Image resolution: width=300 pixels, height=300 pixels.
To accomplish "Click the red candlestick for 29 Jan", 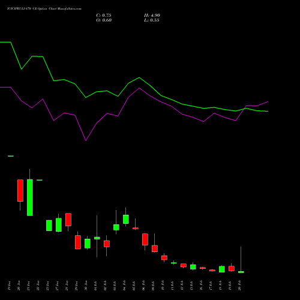I will coord(78,242).
